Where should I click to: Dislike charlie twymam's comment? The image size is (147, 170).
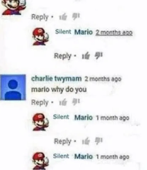76,102
